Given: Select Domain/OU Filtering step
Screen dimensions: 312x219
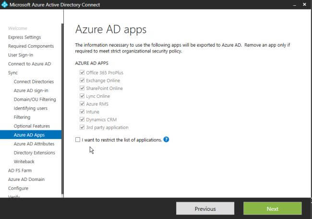Looking at the screenshot, I should pos(35,99).
